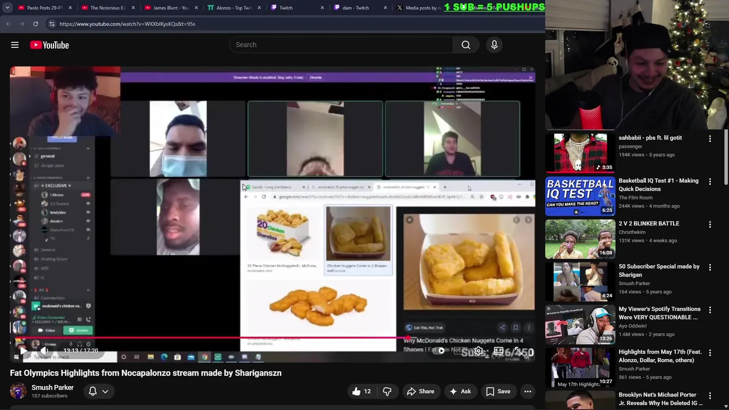Switch player to theater mode
The width and height of the screenshot is (729, 410).
pos(498,351)
